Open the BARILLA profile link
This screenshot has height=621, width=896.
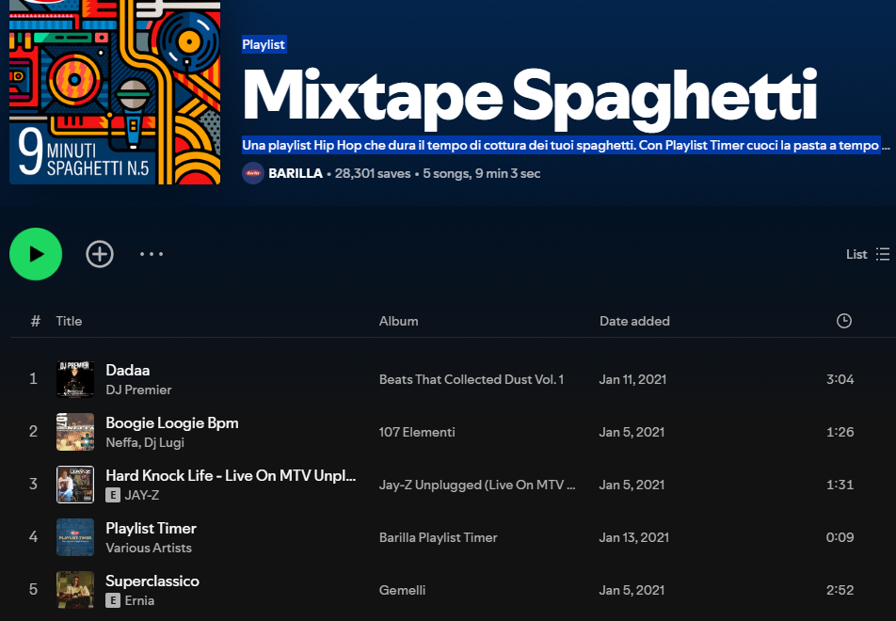click(x=296, y=173)
